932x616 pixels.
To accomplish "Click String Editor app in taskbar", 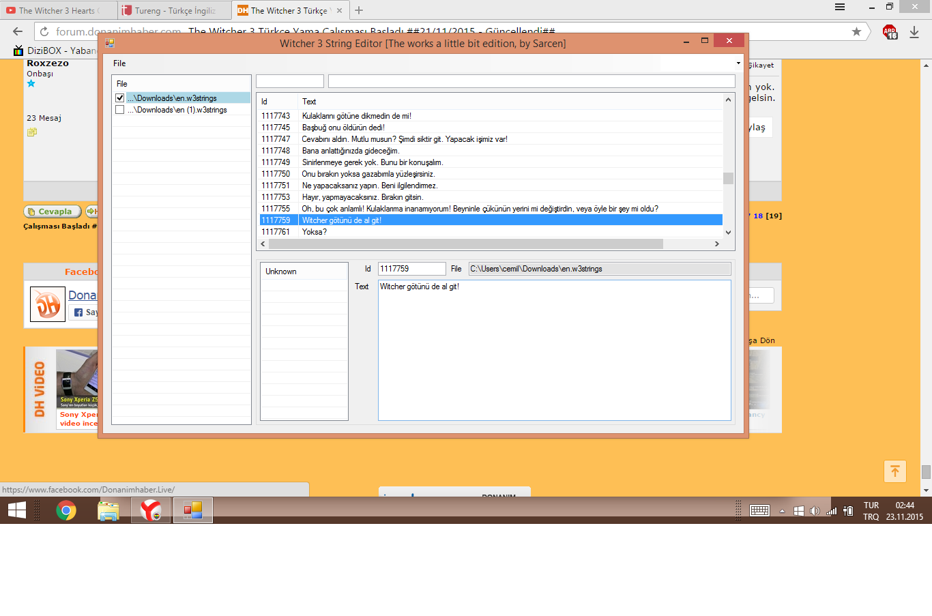I will click(x=193, y=510).
